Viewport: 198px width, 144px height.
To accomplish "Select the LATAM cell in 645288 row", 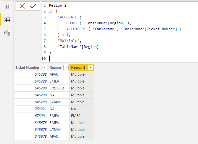I will (x=59, y=102).
